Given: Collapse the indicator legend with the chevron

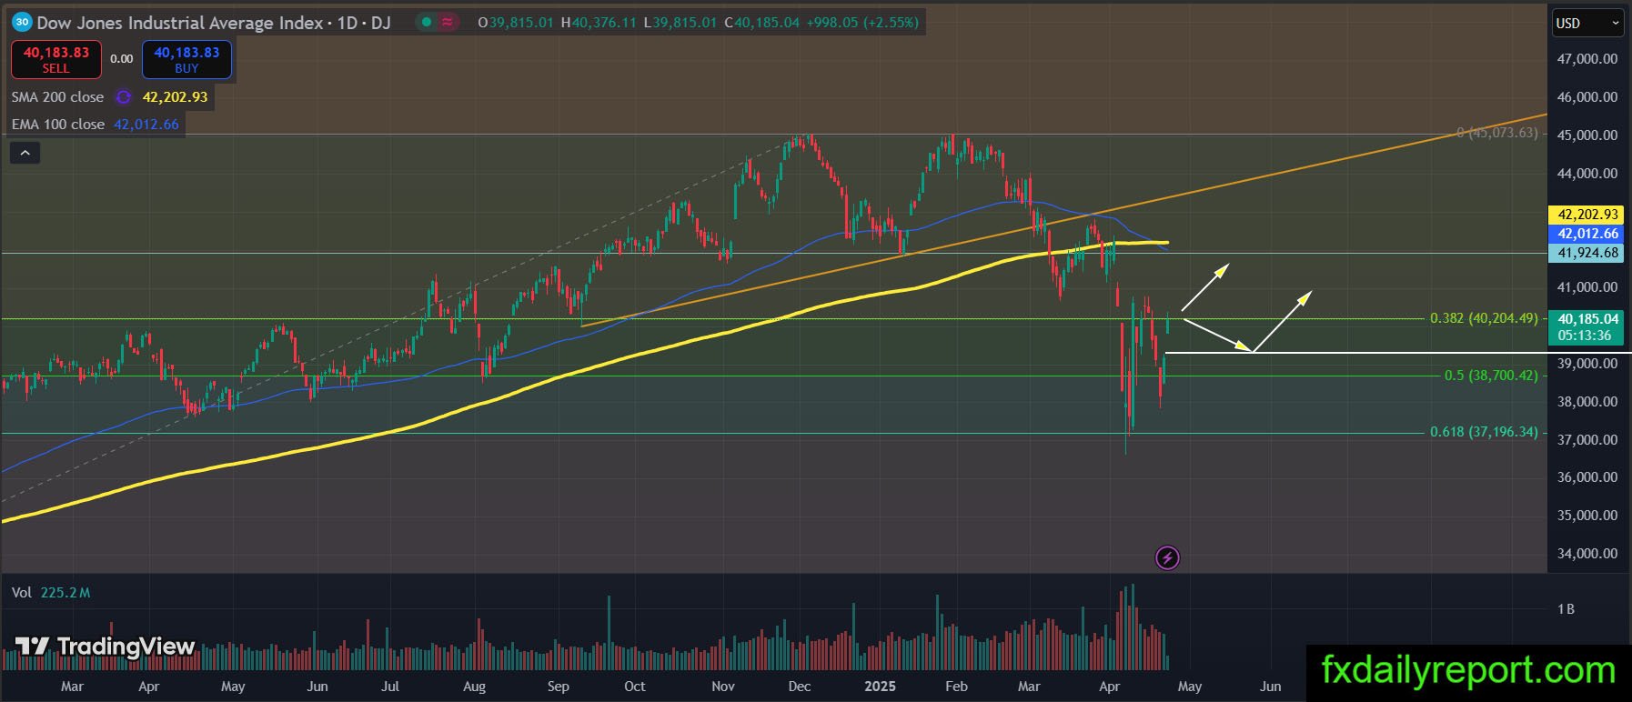Looking at the screenshot, I should click(x=25, y=153).
